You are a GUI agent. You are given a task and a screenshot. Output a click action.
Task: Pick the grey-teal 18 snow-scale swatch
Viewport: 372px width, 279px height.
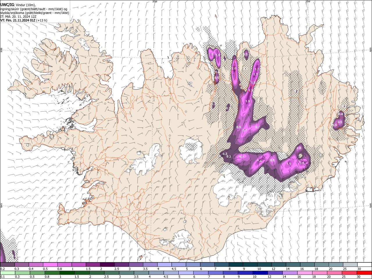click(322, 264)
